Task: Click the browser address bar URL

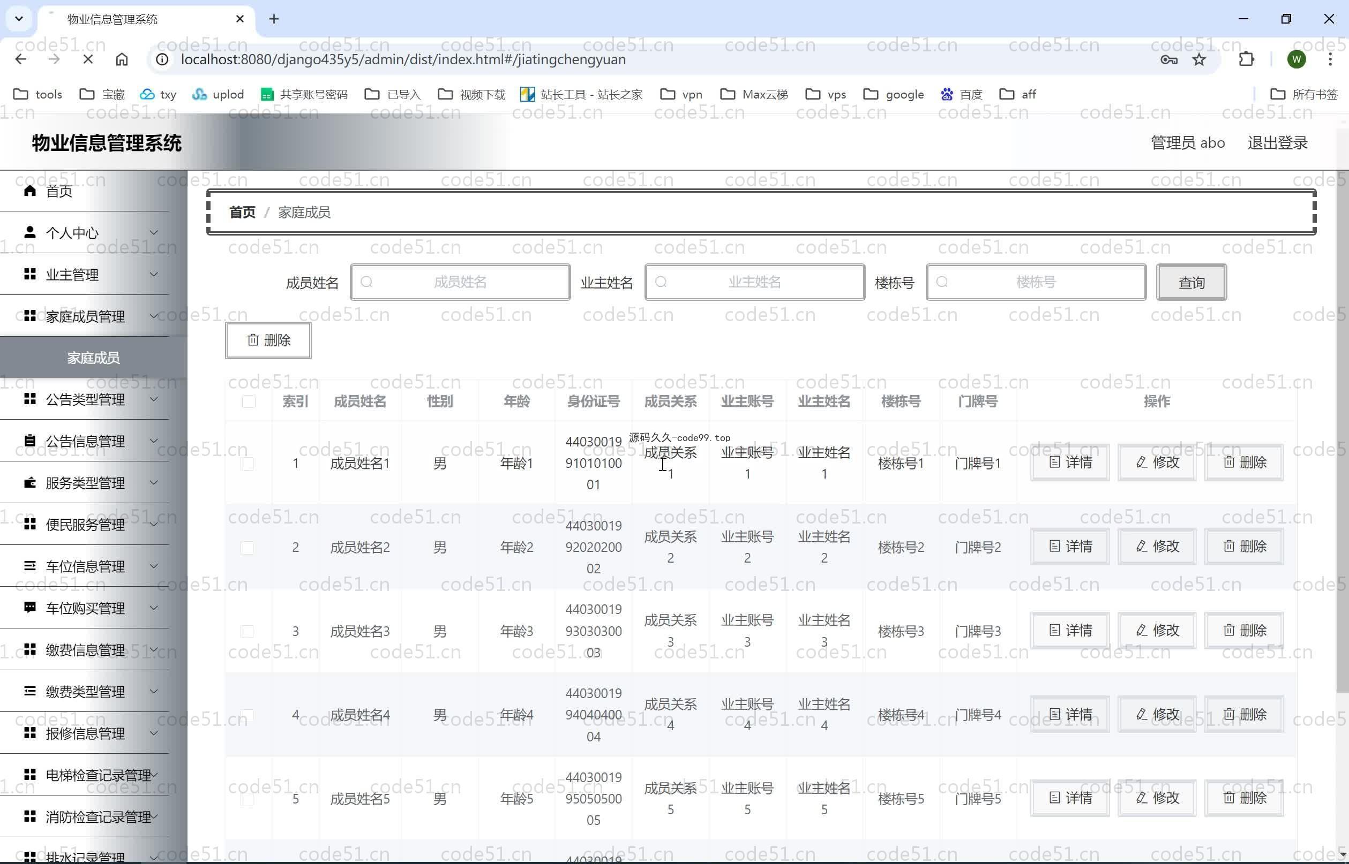Action: [403, 59]
